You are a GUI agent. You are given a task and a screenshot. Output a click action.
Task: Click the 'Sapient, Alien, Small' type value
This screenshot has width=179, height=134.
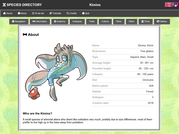pyautogui.click(x=142, y=57)
